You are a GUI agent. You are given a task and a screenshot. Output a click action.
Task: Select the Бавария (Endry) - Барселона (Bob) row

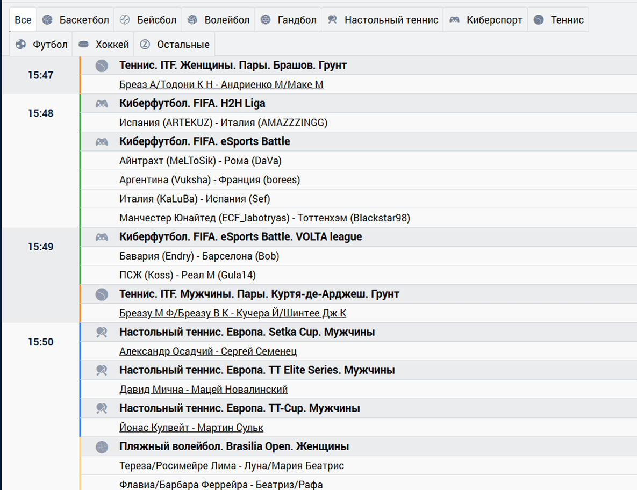point(199,256)
